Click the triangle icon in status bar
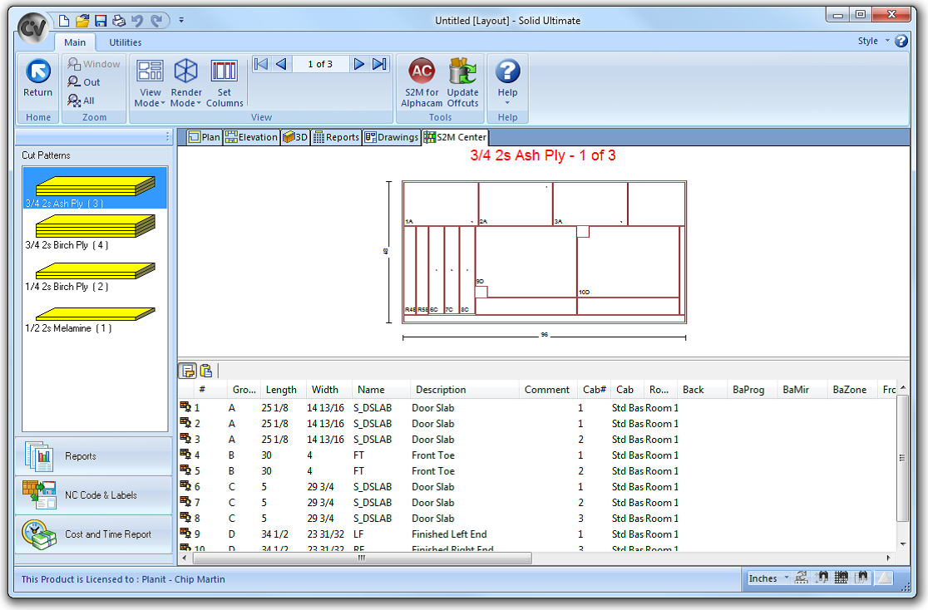The image size is (928, 610). pos(884,578)
